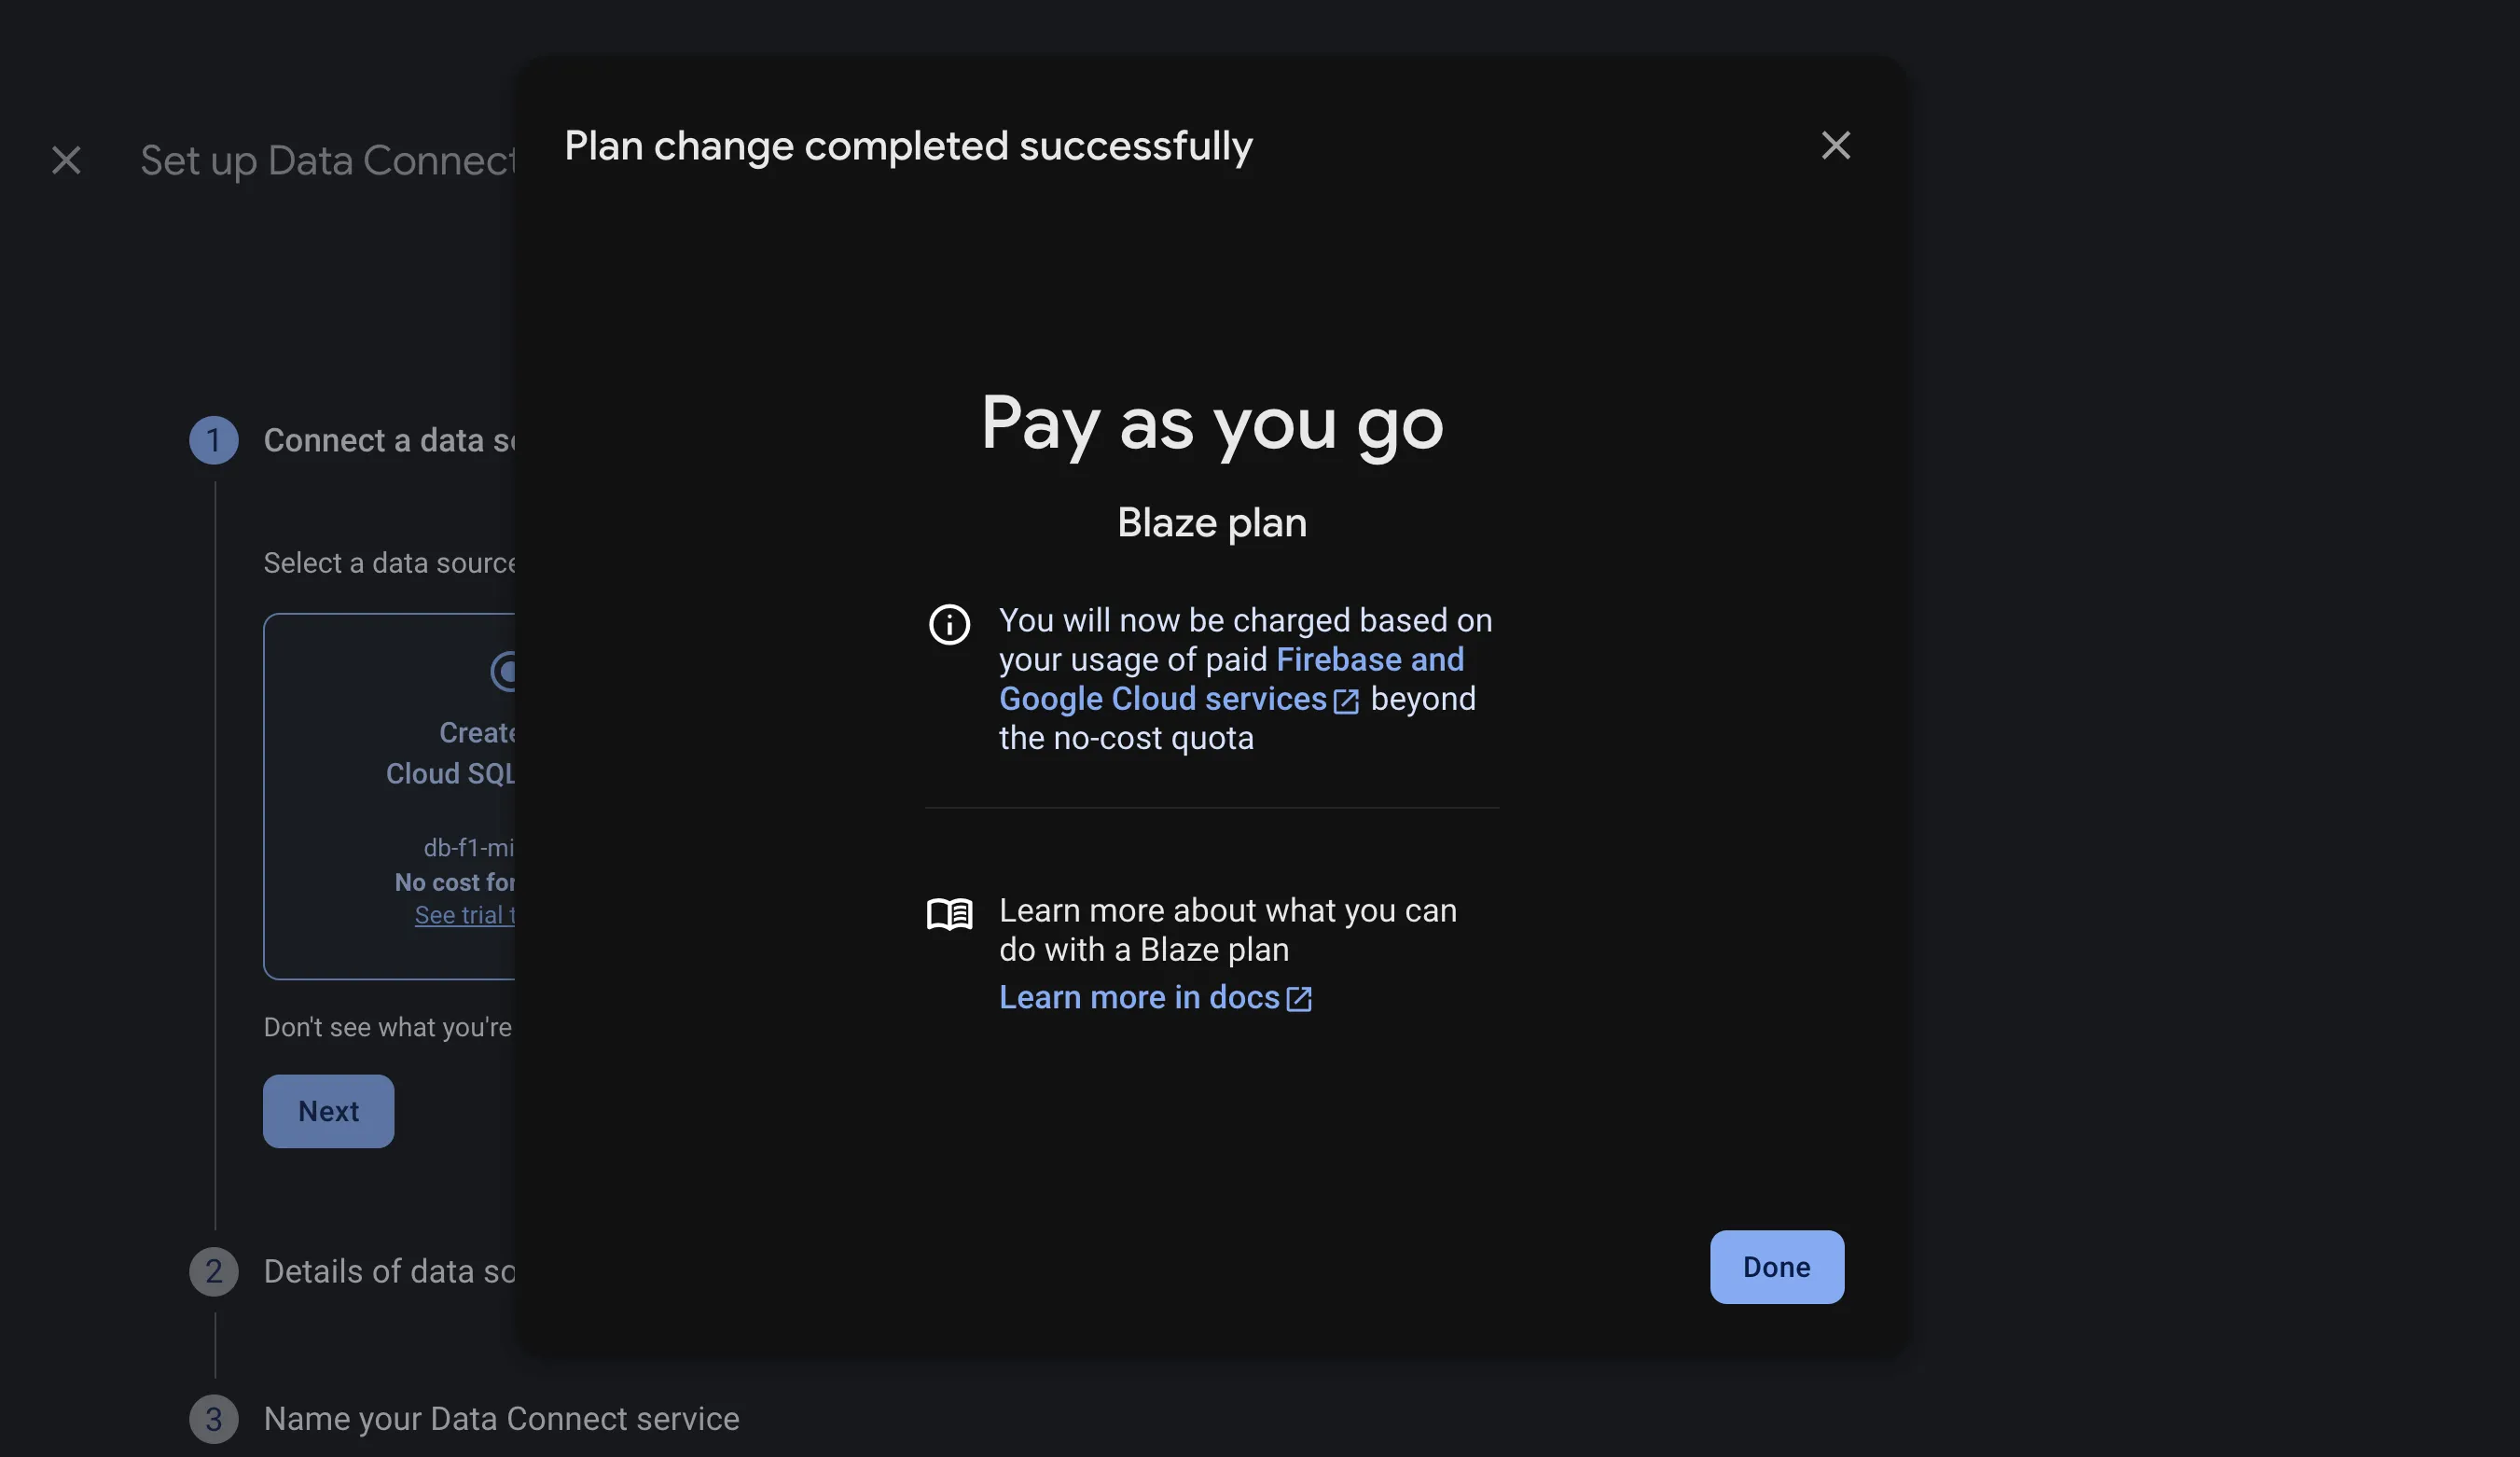Click Don't see what you're text
2520x1457 pixels.
[x=388, y=1028]
